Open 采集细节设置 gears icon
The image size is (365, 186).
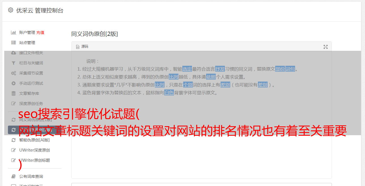[13, 73]
